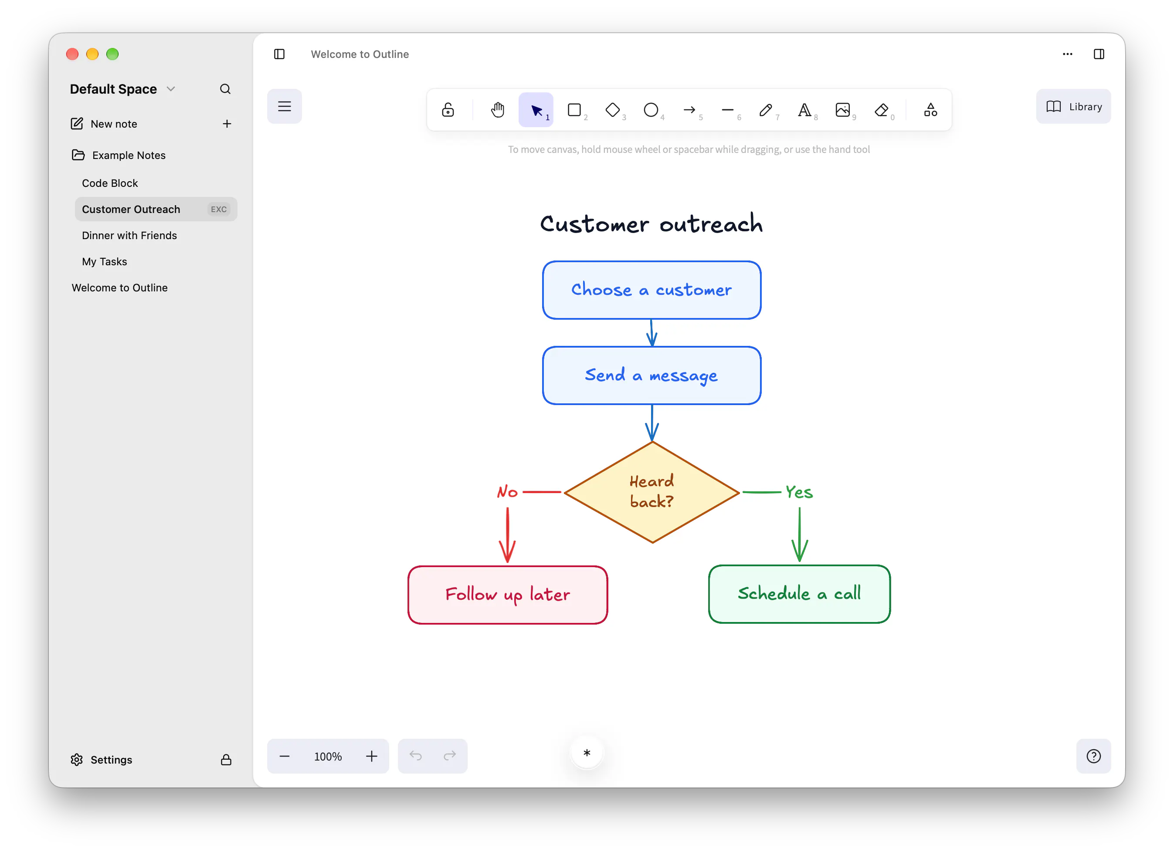
Task: Select the Arrow drawing tool
Action: [x=689, y=110]
